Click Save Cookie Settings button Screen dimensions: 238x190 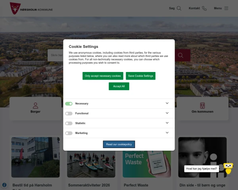[140, 76]
